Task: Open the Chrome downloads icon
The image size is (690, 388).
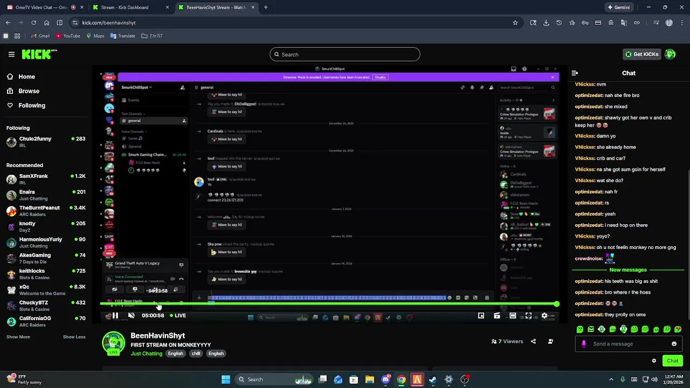Action: (546, 23)
